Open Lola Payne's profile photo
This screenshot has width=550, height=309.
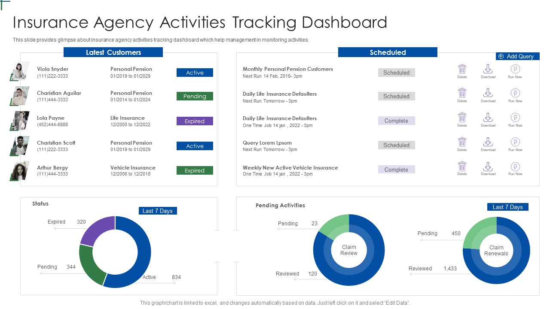click(19, 121)
